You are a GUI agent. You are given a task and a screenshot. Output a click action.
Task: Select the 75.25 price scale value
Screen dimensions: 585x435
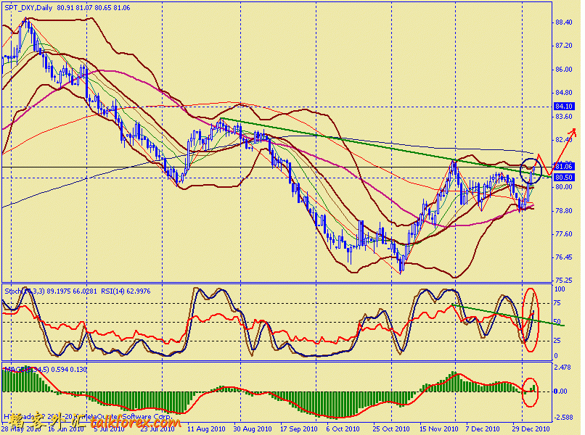pos(563,281)
